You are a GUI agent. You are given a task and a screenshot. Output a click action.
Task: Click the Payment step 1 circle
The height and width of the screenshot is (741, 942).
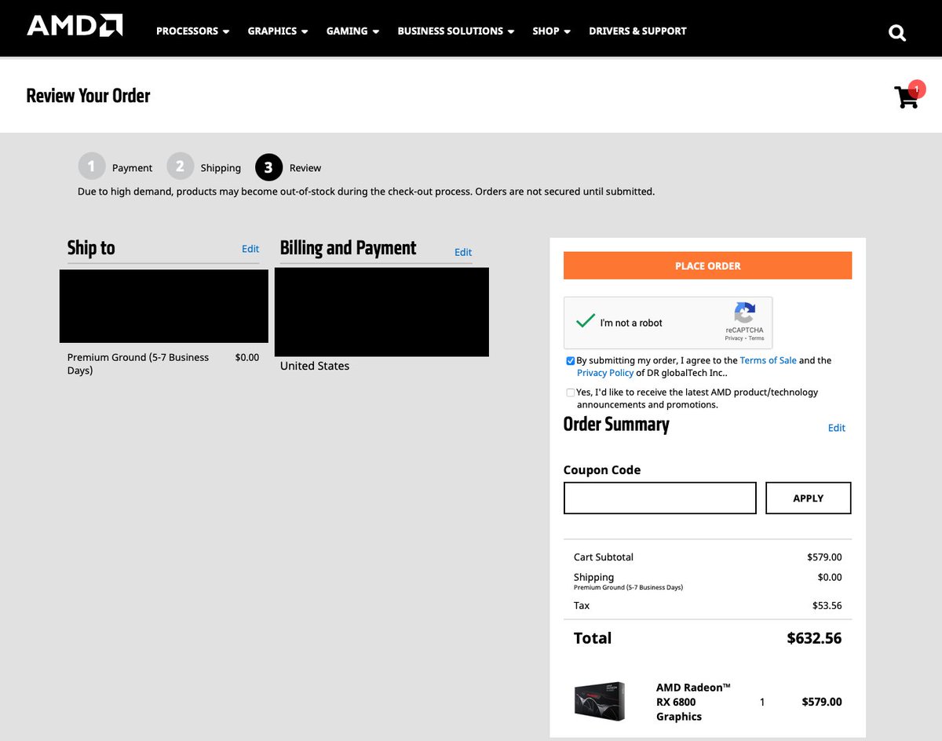tap(91, 166)
